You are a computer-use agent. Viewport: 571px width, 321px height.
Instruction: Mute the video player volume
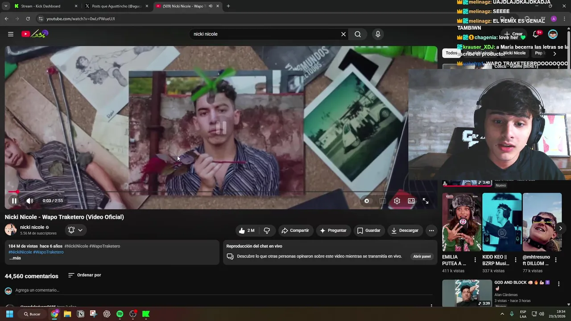pyautogui.click(x=29, y=201)
